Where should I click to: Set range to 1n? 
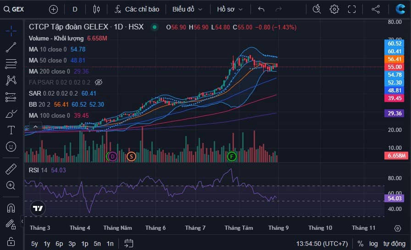[x=110, y=244]
